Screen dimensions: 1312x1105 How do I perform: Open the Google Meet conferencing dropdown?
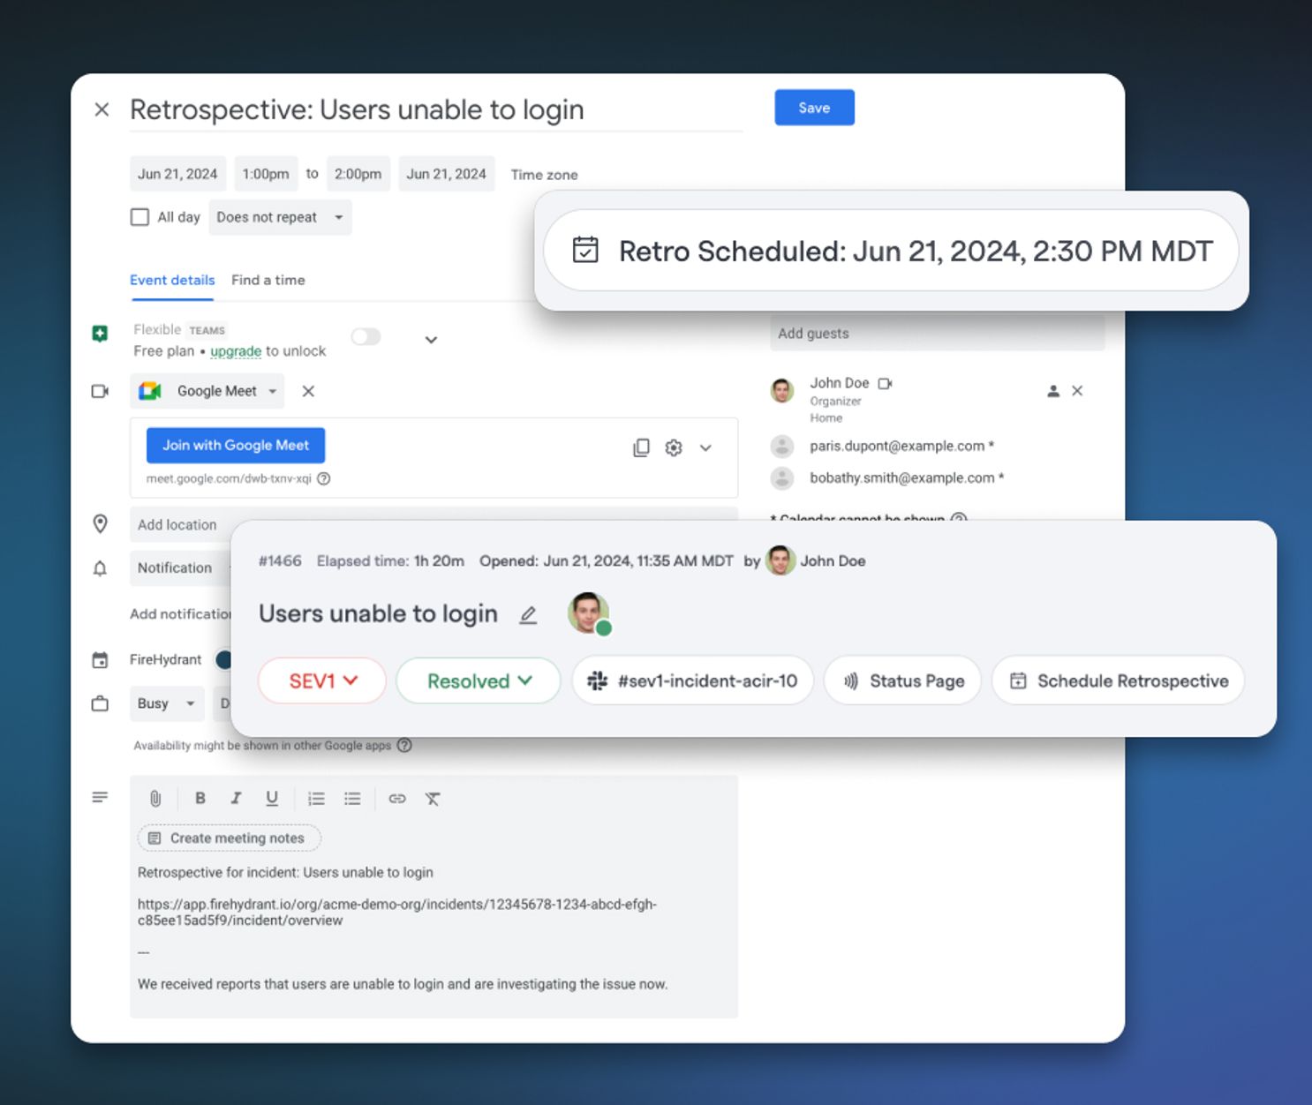click(207, 391)
